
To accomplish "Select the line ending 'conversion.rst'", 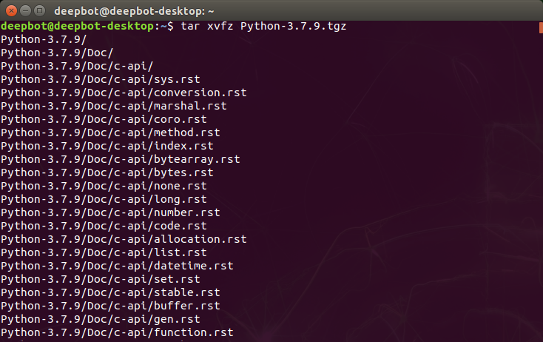I will click(x=124, y=93).
